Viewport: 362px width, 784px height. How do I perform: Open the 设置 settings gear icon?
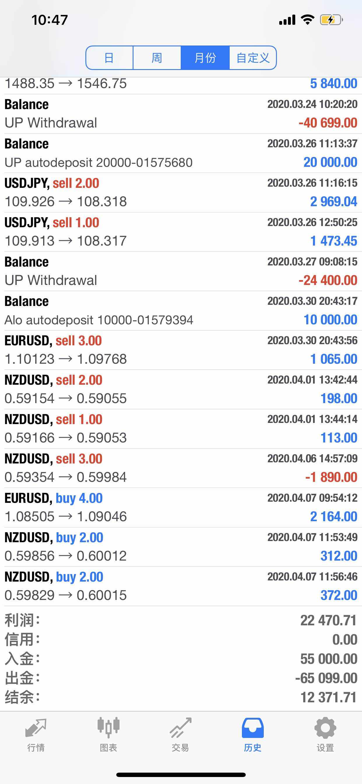point(325,728)
